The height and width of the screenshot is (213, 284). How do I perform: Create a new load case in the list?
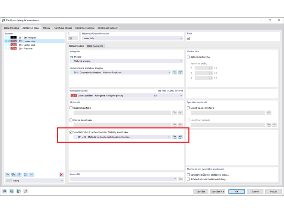[7, 175]
